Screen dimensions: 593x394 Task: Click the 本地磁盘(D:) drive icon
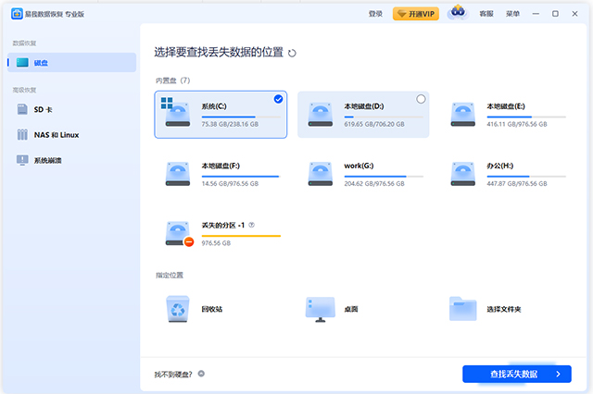(321, 115)
